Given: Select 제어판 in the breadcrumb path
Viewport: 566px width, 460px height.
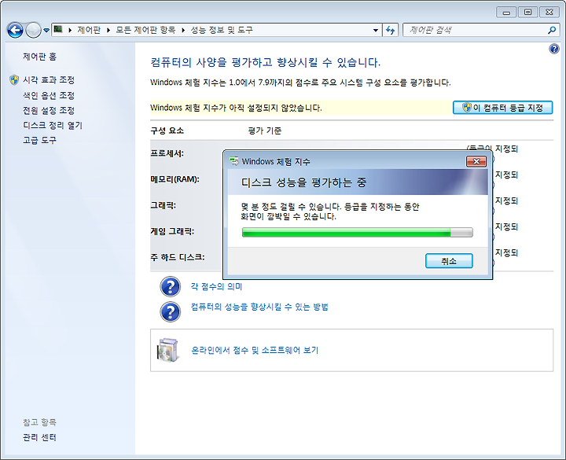Looking at the screenshot, I should 89,30.
